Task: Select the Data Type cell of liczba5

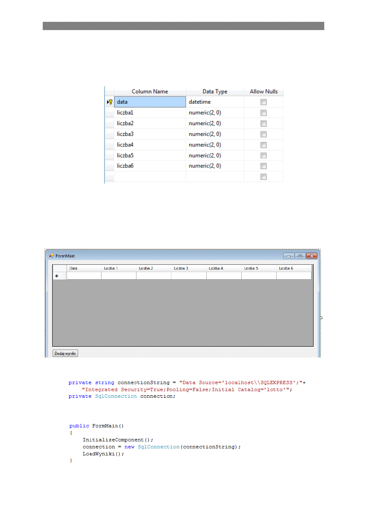Action: 215,156
